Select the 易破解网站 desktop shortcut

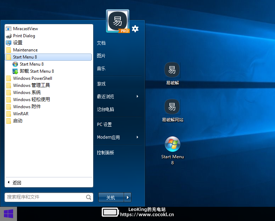point(172,111)
